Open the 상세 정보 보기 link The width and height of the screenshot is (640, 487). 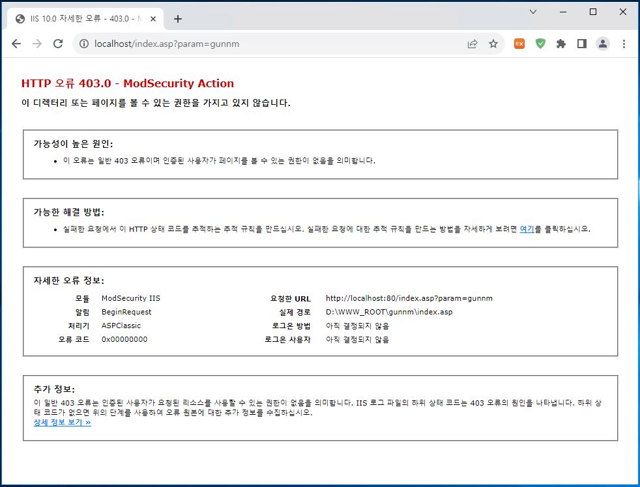coord(62,423)
